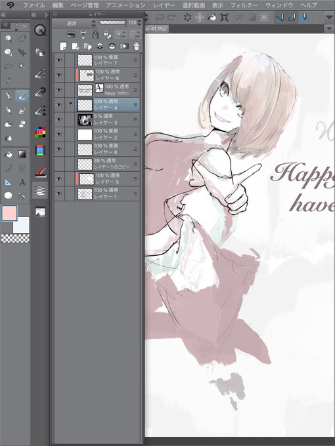Open the ヘルプ menu

[309, 5]
